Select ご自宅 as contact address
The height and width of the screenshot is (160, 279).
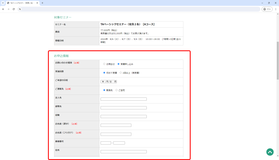click(x=116, y=90)
